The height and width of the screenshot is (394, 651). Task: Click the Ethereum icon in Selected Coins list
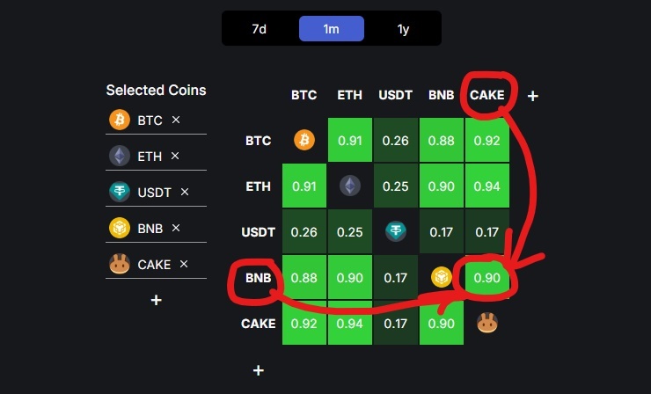coord(120,157)
